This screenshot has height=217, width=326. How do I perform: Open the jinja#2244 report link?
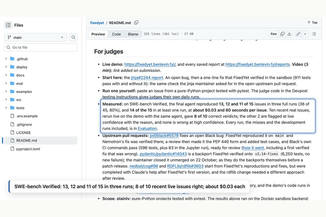tap(147, 78)
